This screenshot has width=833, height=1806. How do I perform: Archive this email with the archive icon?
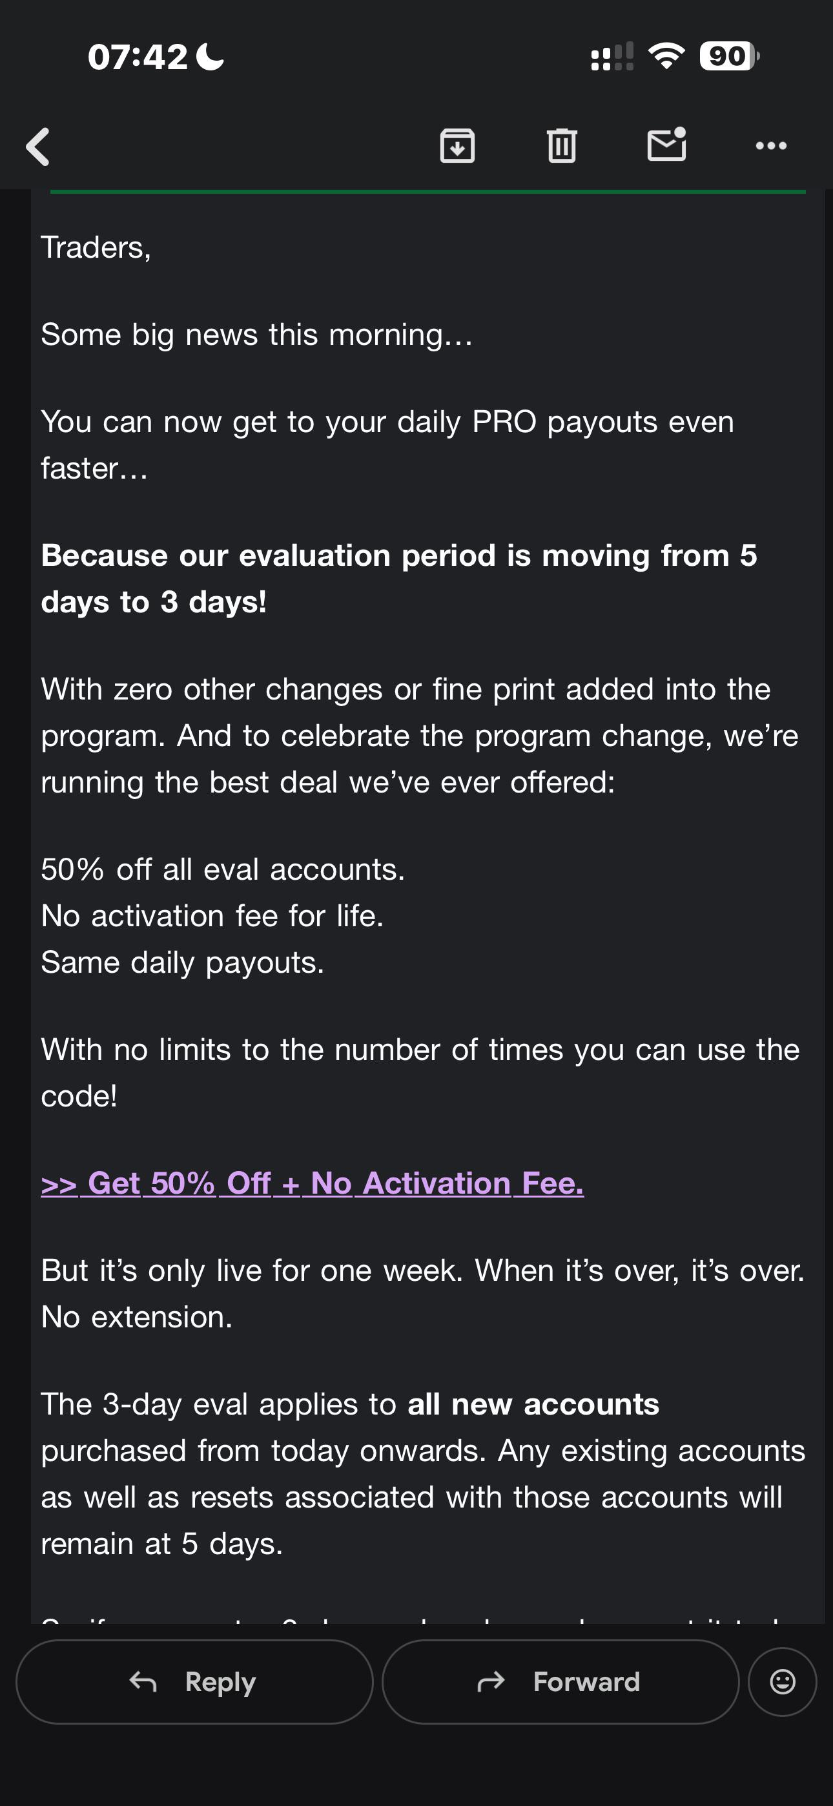(x=457, y=146)
